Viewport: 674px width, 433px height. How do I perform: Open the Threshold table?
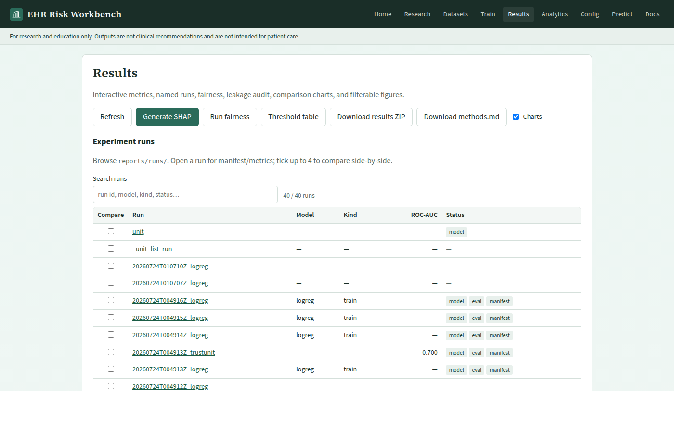pos(293,117)
